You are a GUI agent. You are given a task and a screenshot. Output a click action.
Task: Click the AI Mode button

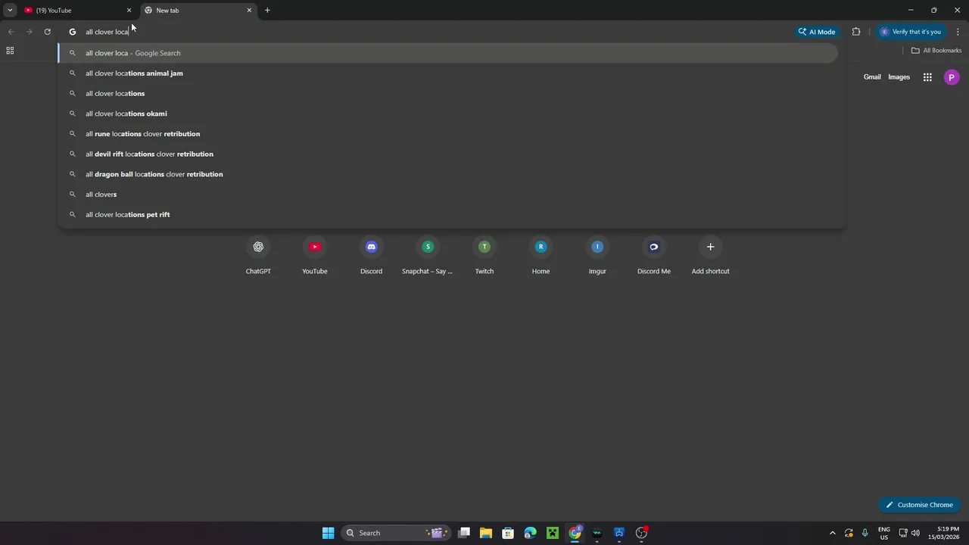pyautogui.click(x=817, y=32)
